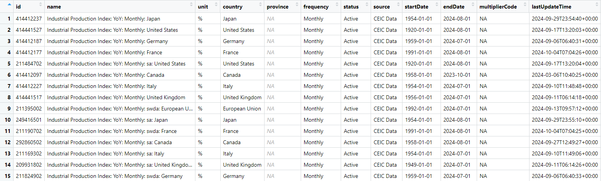
Task: Click the status column sort arrows
Action: tap(367, 5)
